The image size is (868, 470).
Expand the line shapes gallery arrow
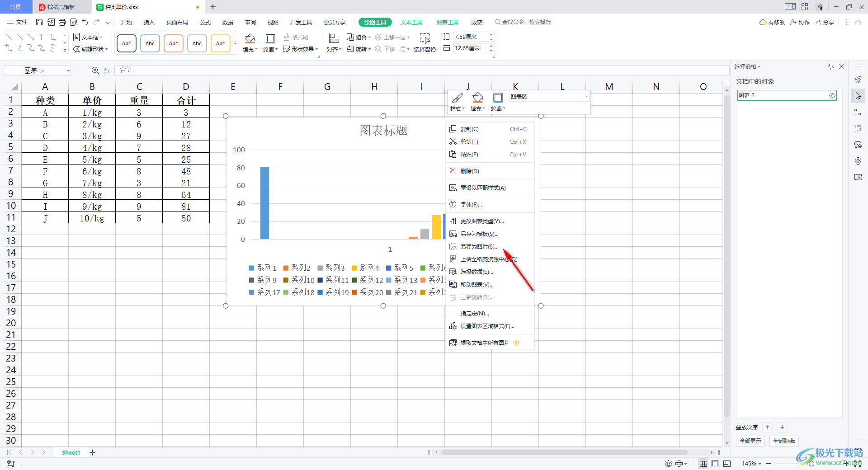pos(65,50)
